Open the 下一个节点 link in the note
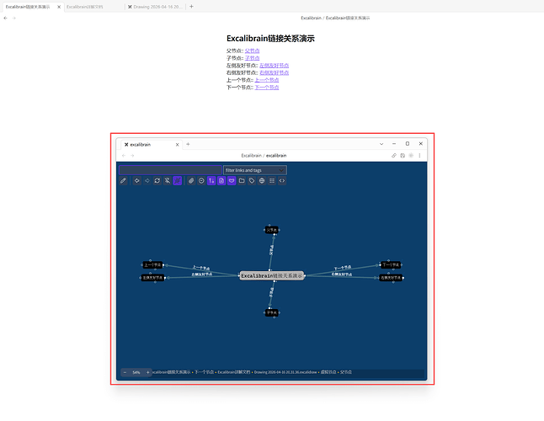The width and height of the screenshot is (544, 421). [x=267, y=87]
